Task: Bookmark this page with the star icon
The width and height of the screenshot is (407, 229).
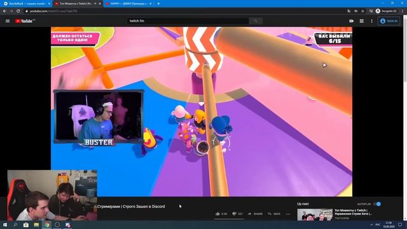Action: pos(362,11)
